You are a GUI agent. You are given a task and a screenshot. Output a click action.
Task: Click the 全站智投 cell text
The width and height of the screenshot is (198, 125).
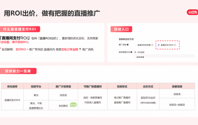[x=63, y=106]
